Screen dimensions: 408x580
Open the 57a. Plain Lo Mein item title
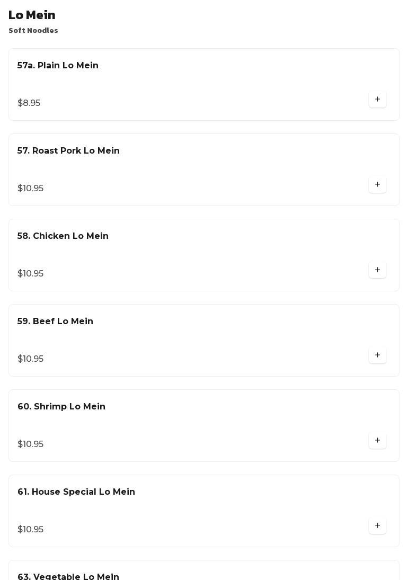(x=58, y=66)
